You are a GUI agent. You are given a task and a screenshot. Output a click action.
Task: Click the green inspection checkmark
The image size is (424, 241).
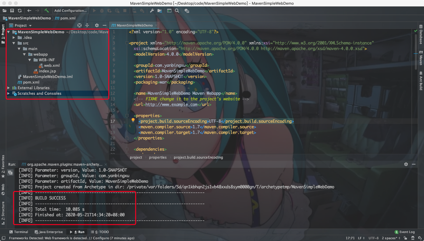(x=416, y=31)
